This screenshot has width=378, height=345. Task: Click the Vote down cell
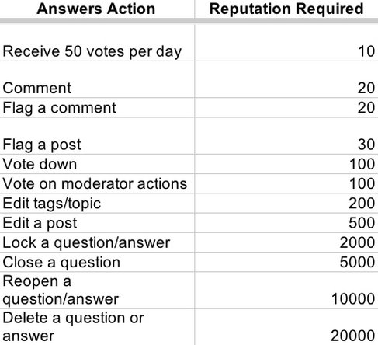97,164
